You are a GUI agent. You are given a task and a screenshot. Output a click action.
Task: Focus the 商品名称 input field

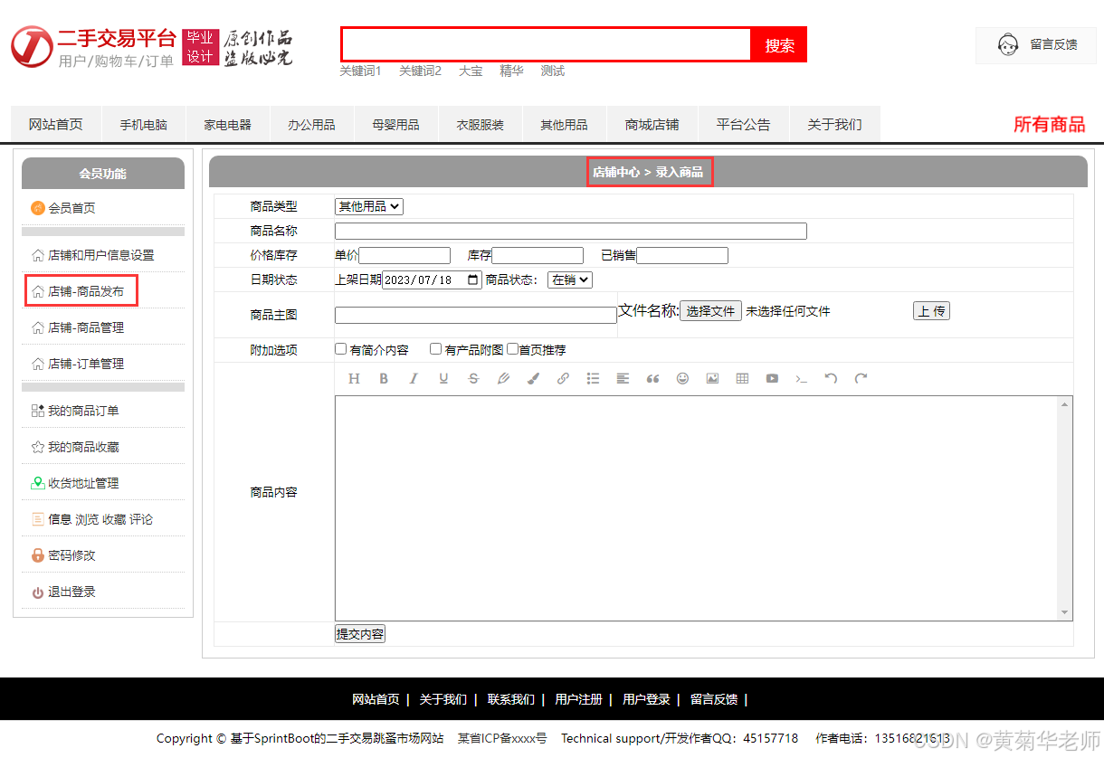point(571,231)
